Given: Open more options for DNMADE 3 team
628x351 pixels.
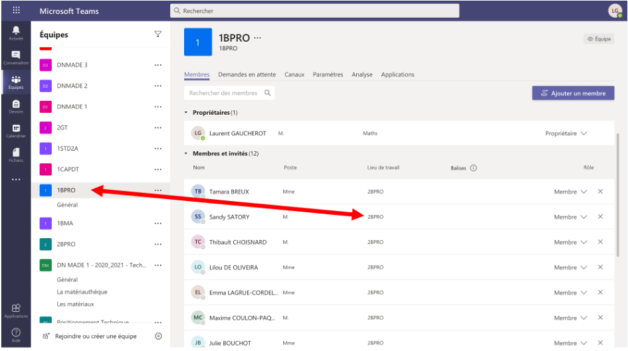Looking at the screenshot, I should (158, 65).
